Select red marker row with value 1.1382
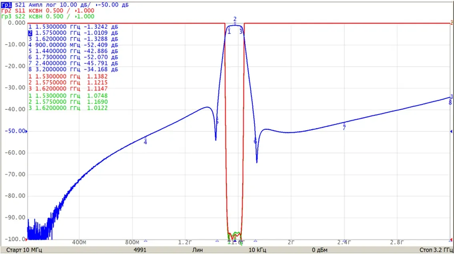The width and height of the screenshot is (454, 254). pyautogui.click(x=68, y=77)
